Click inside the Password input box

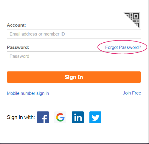(74, 56)
